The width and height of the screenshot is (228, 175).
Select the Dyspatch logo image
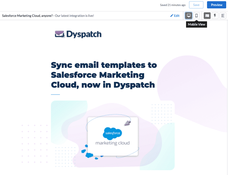[x=78, y=34]
